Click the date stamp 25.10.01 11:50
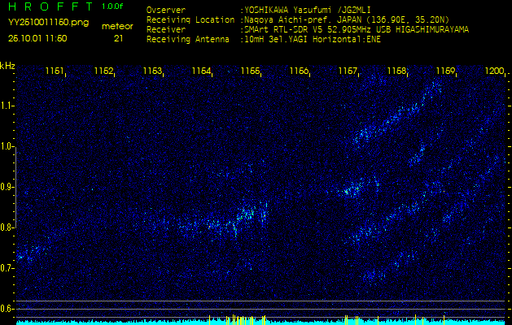Image resolution: width=512 pixels, height=325 pixels. pyautogui.click(x=37, y=38)
